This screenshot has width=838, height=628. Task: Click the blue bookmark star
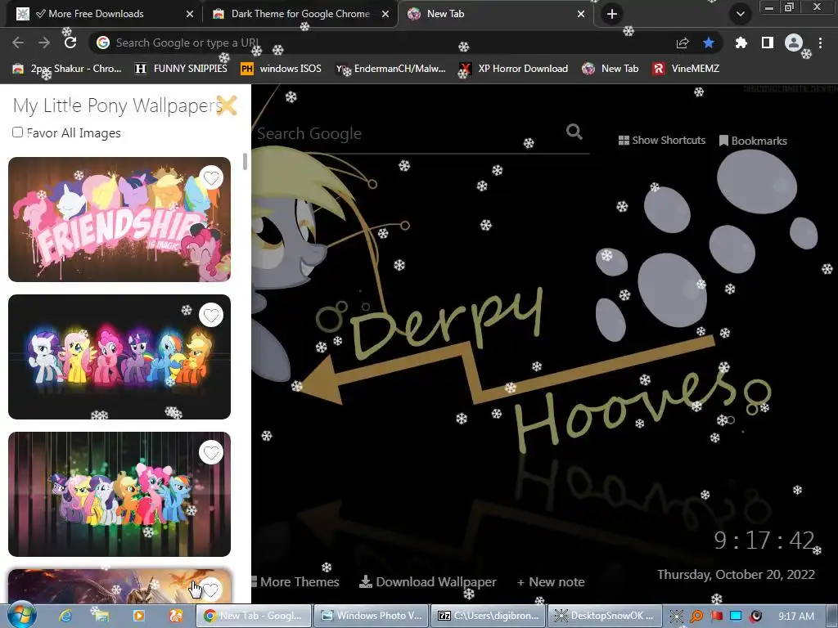click(709, 43)
